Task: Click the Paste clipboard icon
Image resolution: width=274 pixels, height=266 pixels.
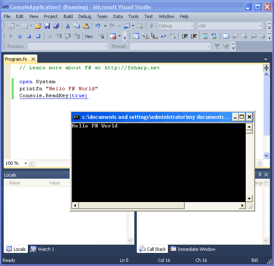Action: click(x=86, y=26)
